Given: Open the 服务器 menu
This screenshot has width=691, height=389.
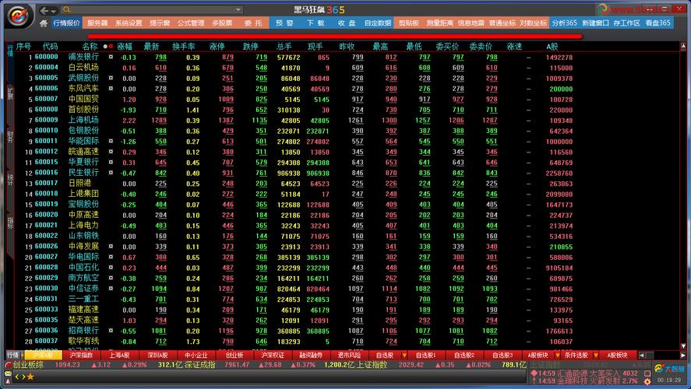Looking at the screenshot, I should pyautogui.click(x=97, y=23).
